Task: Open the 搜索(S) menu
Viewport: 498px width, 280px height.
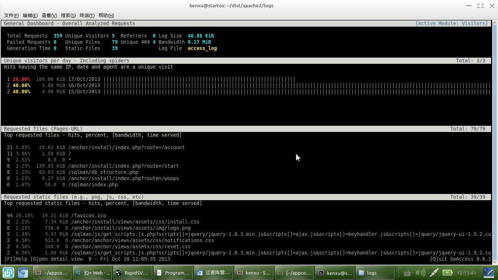Action: (x=68, y=15)
